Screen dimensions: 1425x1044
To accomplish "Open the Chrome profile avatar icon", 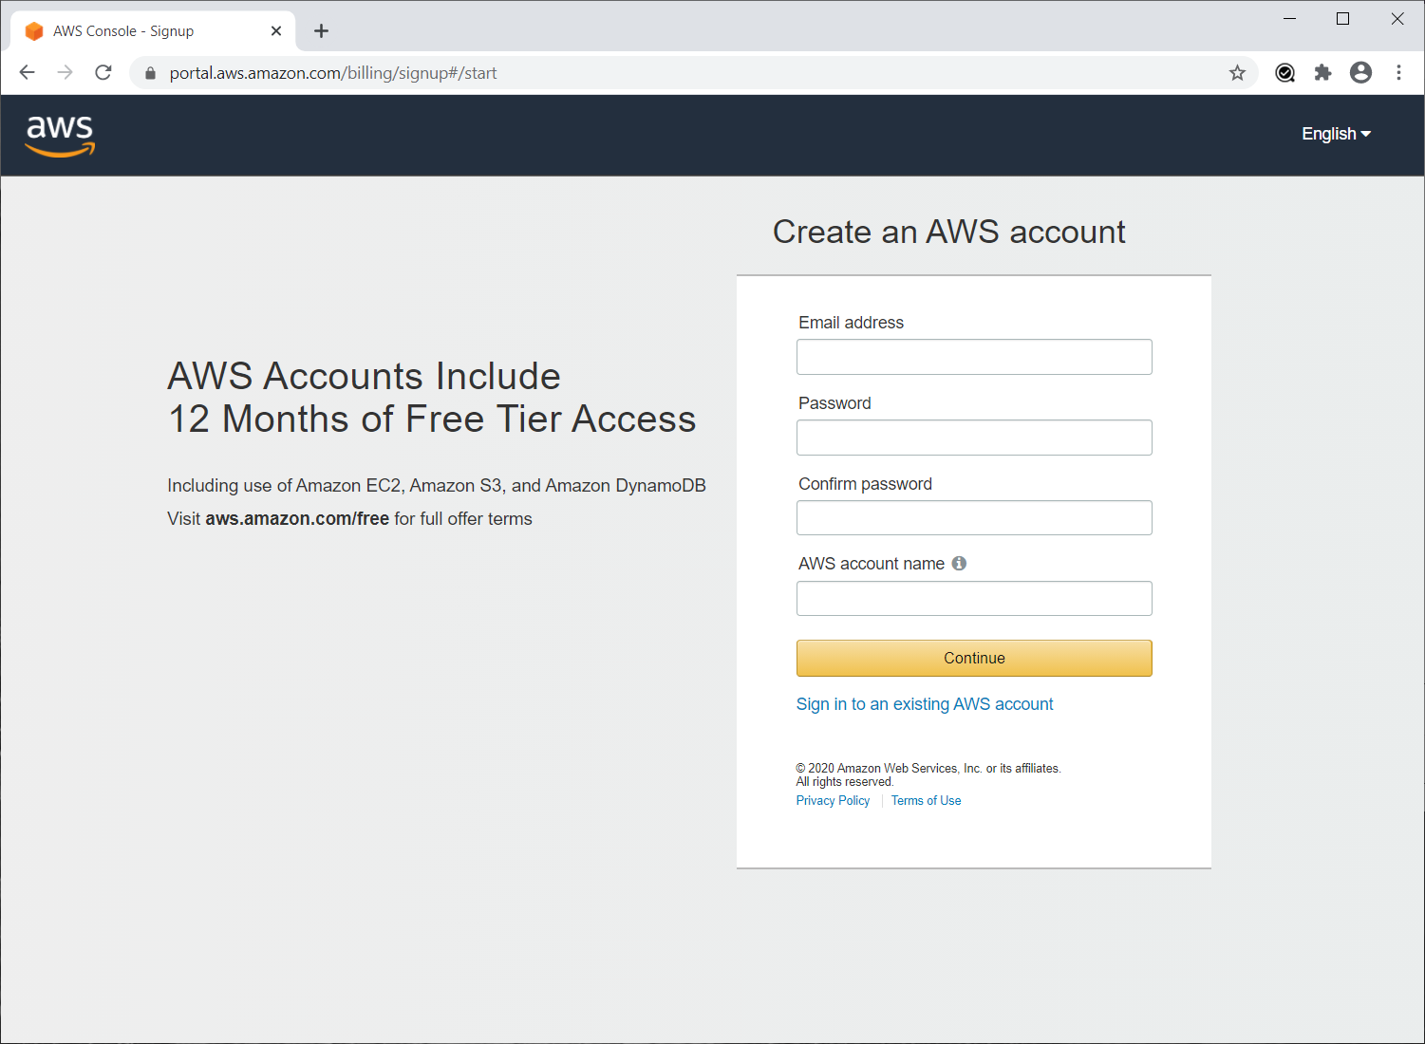I will pyautogui.click(x=1360, y=73).
